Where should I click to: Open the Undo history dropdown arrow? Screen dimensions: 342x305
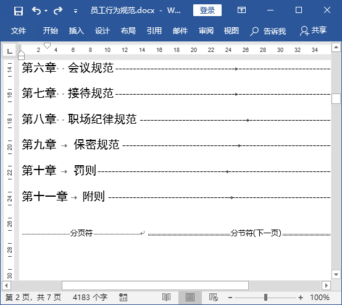point(46,11)
